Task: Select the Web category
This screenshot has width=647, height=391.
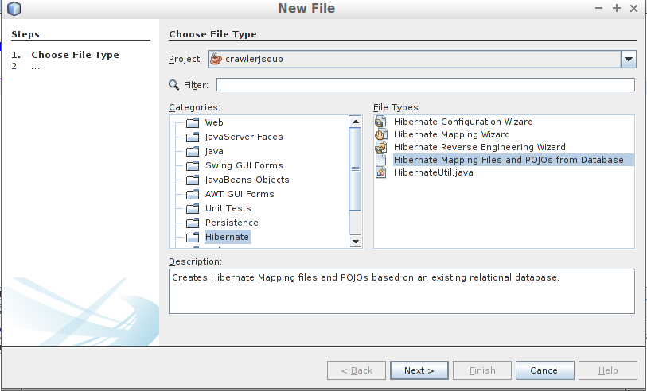Action: pos(214,122)
